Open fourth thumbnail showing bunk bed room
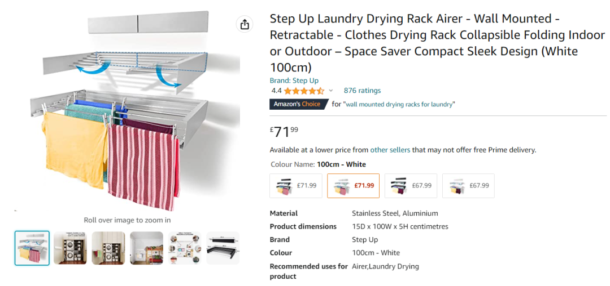The image size is (610, 286). tap(147, 248)
